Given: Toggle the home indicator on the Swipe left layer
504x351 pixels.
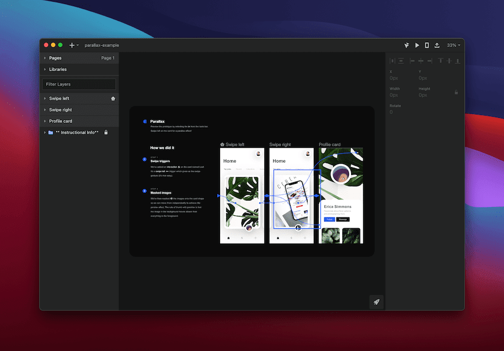Looking at the screenshot, I should pos(112,98).
